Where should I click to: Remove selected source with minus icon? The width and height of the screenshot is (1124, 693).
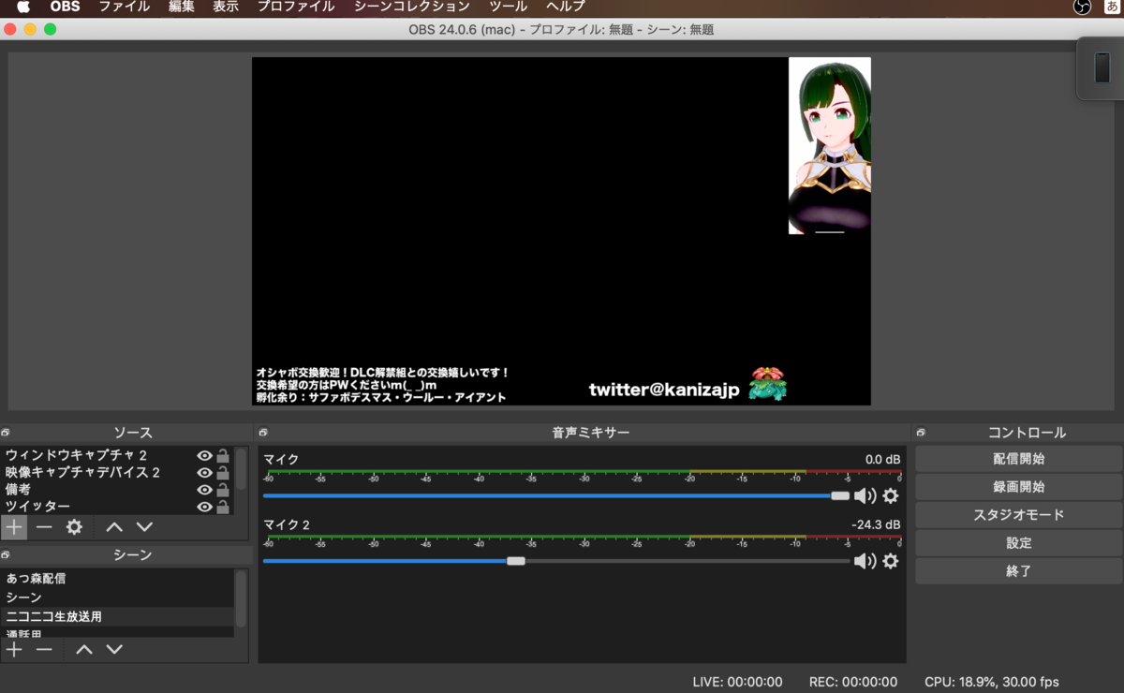(44, 527)
